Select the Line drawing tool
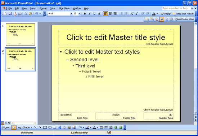Image resolution: width=198 pixels, height=136 pixels. [x=35, y=127]
